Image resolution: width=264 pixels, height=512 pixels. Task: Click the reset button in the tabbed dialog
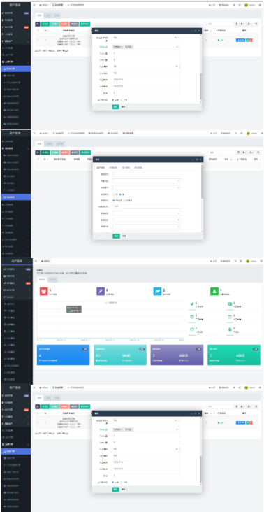tap(124, 236)
